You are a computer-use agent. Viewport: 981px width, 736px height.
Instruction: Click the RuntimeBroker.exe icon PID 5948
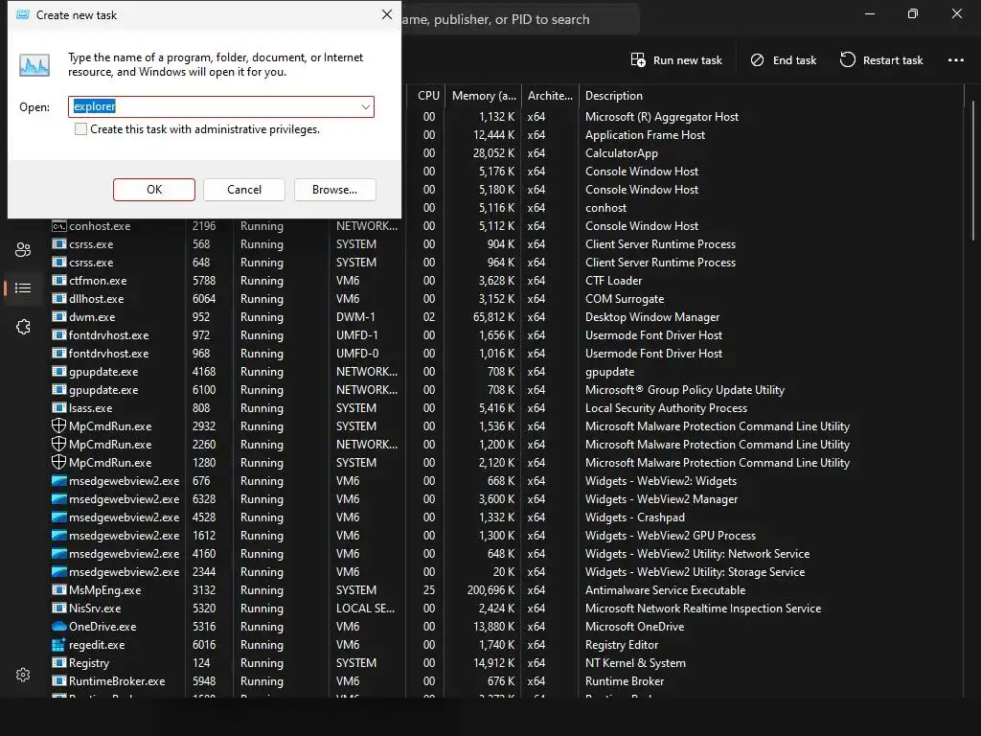58,681
